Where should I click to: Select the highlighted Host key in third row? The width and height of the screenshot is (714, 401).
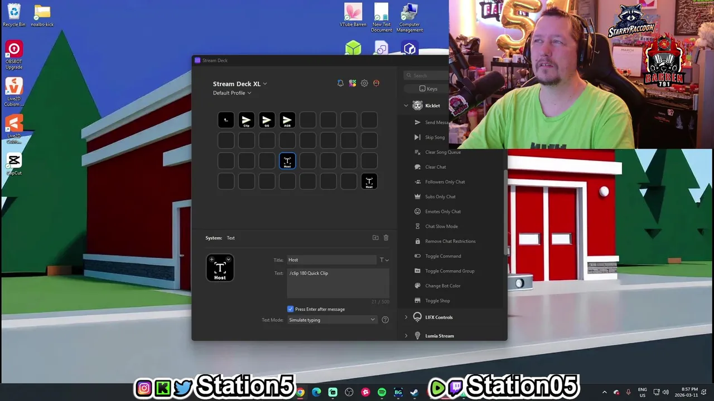(287, 161)
